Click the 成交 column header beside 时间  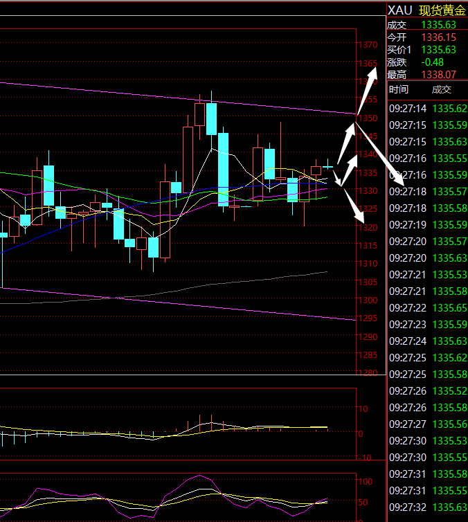tap(441, 89)
